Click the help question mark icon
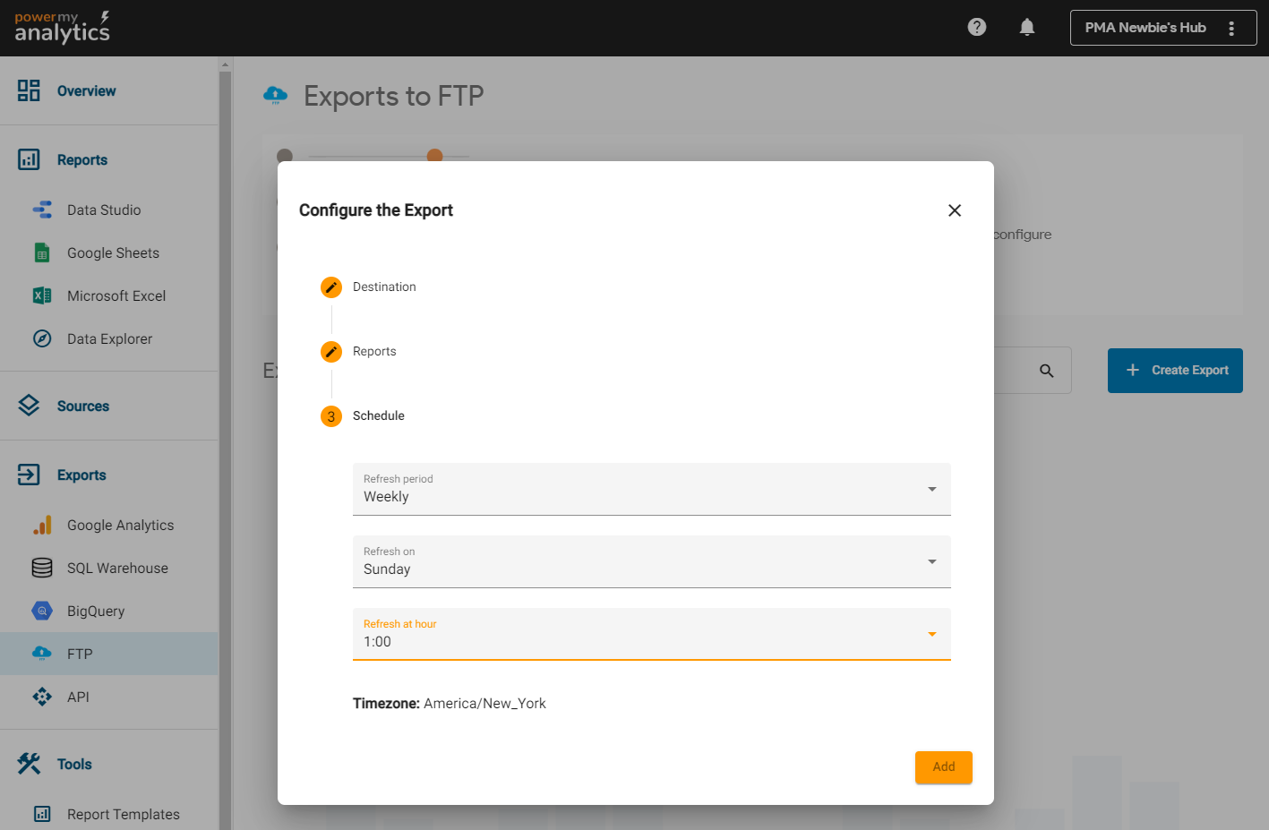Viewport: 1269px width, 830px height. tap(977, 27)
